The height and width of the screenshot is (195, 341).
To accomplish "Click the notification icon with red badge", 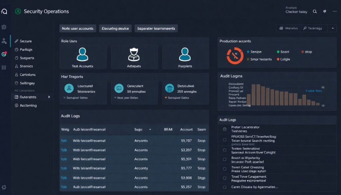I will (x=4, y=54).
